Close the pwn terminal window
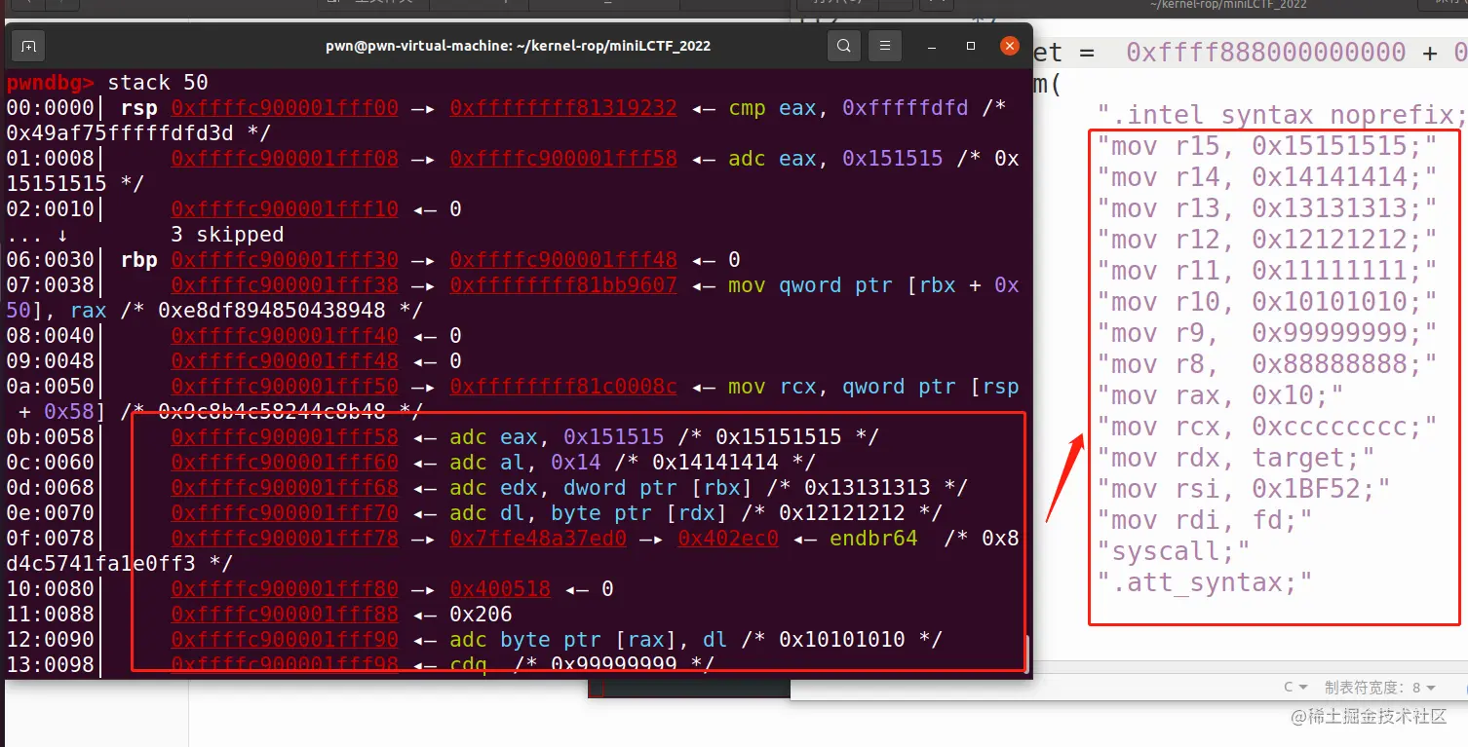 click(x=1008, y=46)
